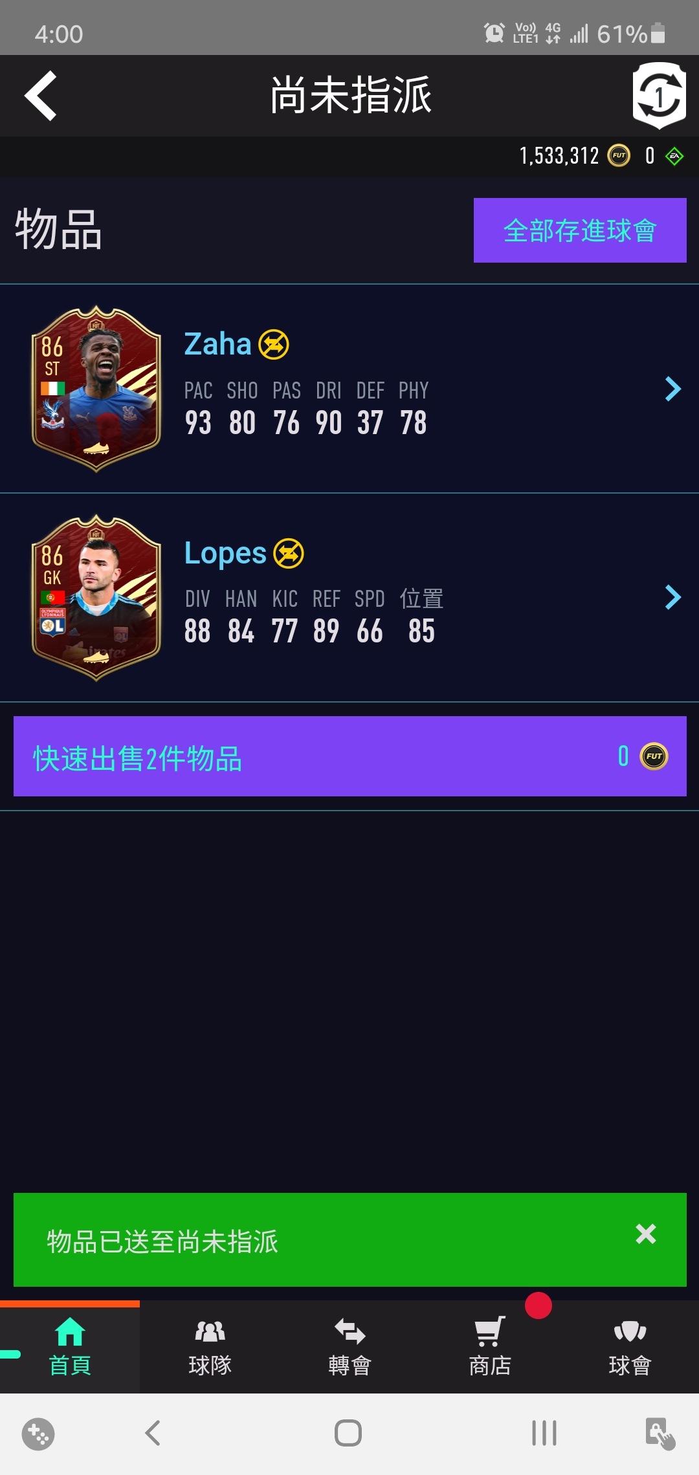Open the 商店 store tab
699x1475 pixels.
(x=490, y=1346)
